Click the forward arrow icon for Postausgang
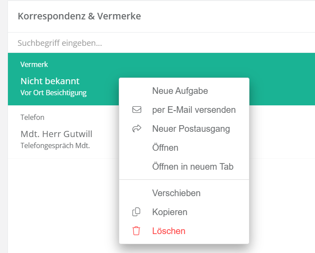This screenshot has height=253, width=315. 136,129
